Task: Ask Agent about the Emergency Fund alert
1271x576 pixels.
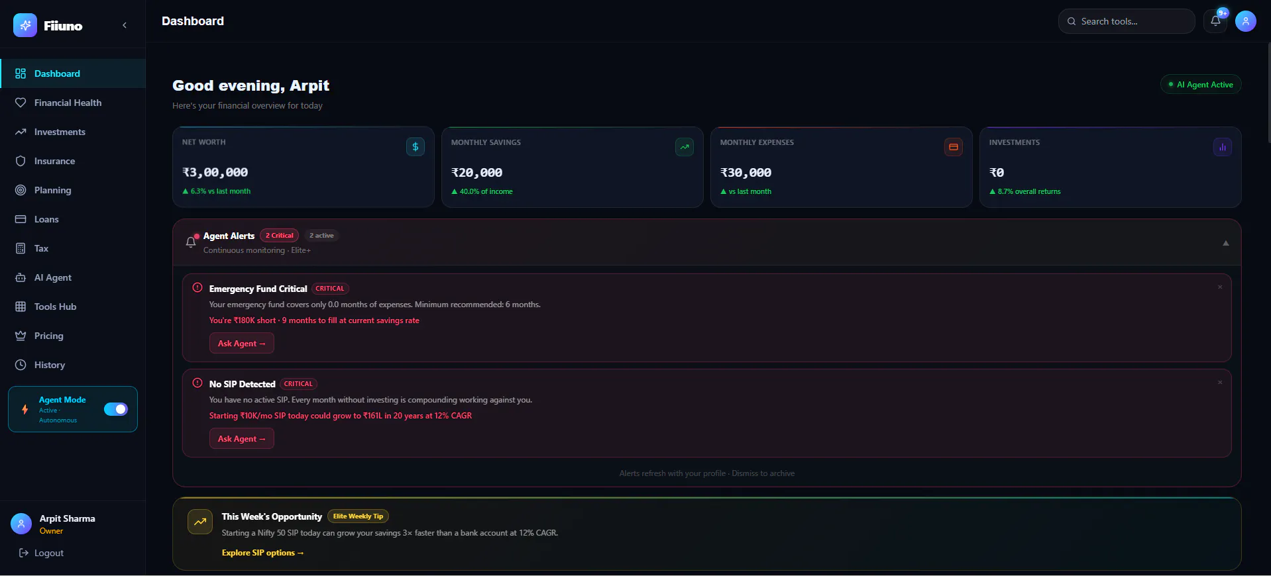Action: click(242, 344)
